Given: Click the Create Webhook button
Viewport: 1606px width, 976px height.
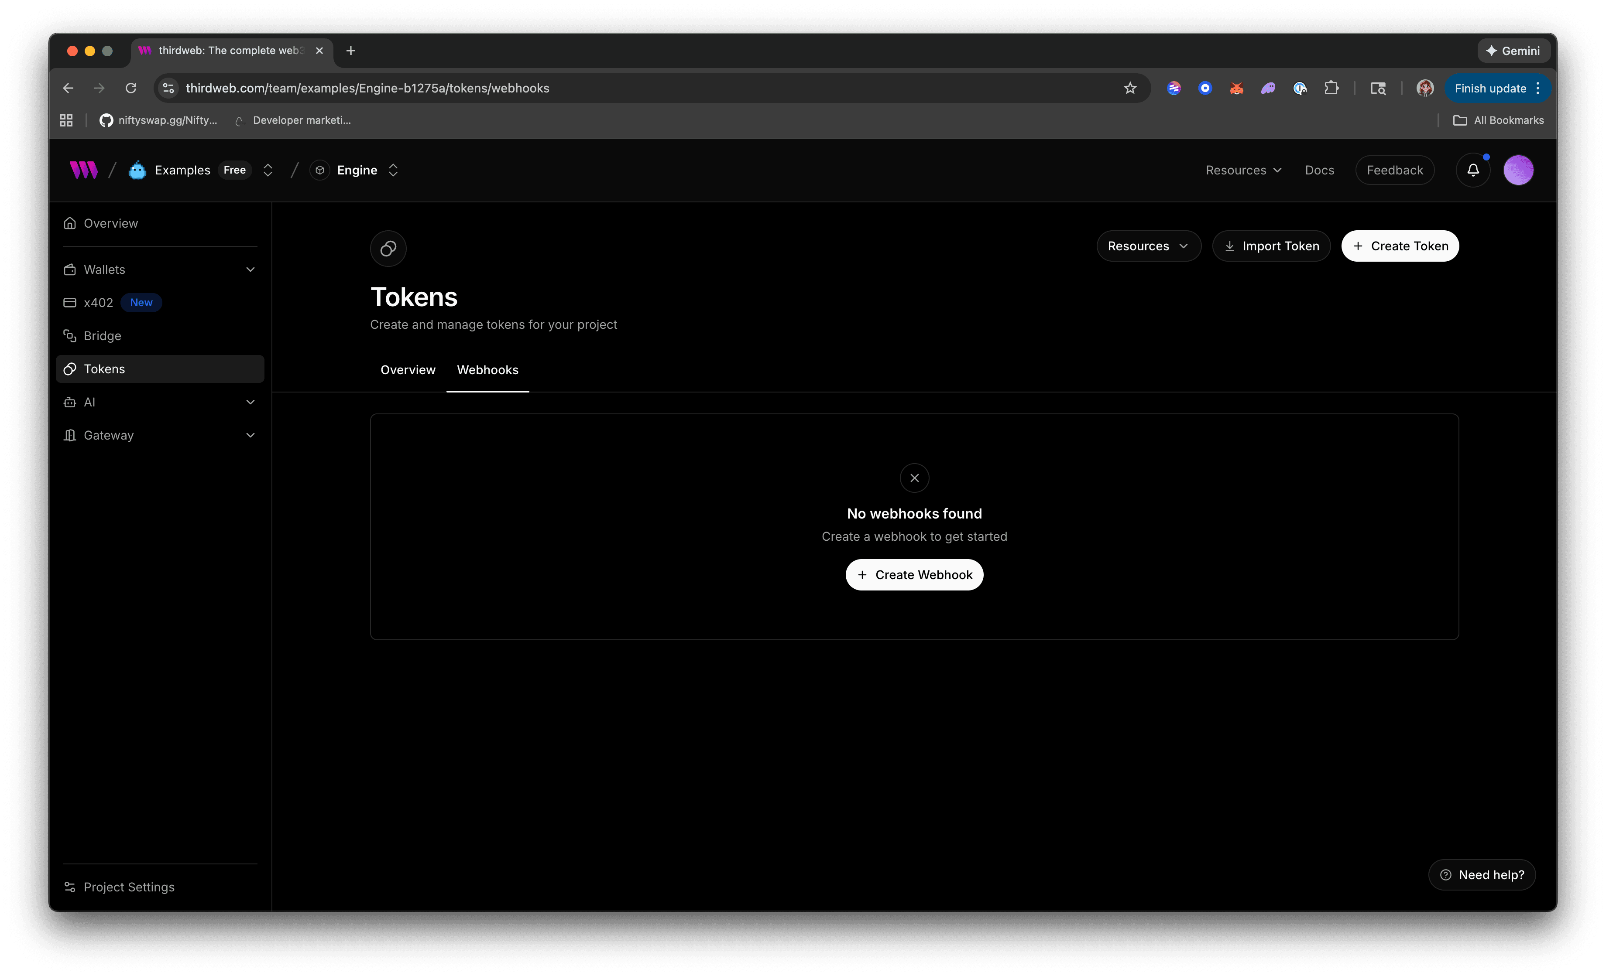Looking at the screenshot, I should [x=914, y=574].
